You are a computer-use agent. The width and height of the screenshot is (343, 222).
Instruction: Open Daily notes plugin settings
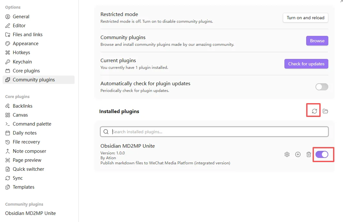25,133
